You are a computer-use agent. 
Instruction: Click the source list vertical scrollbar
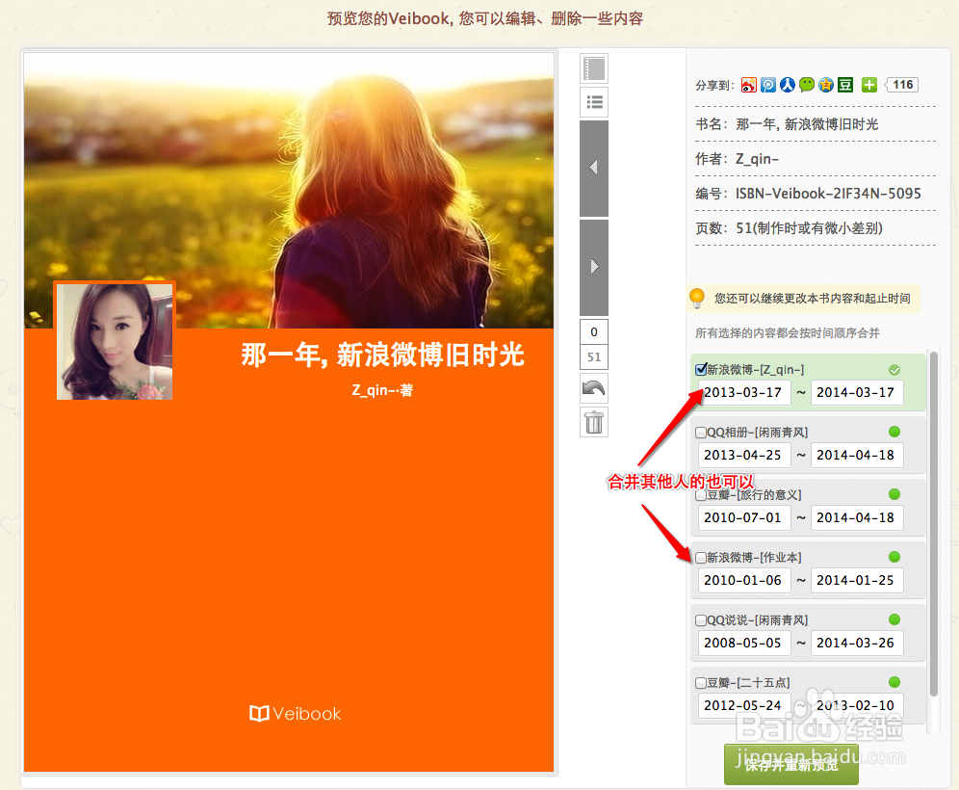(x=933, y=523)
